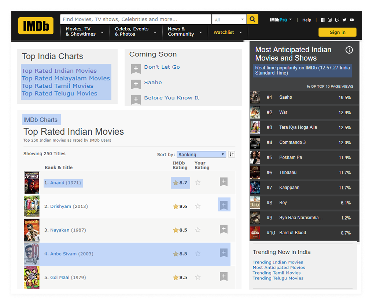Toggle watchlist ribbon for Anand
This screenshot has height=305, width=369.
tap(224, 182)
